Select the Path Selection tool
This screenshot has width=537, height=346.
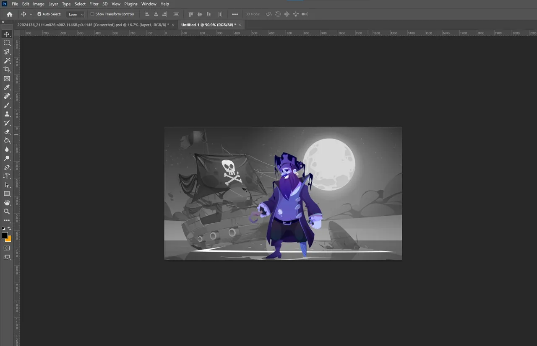[x=7, y=185]
